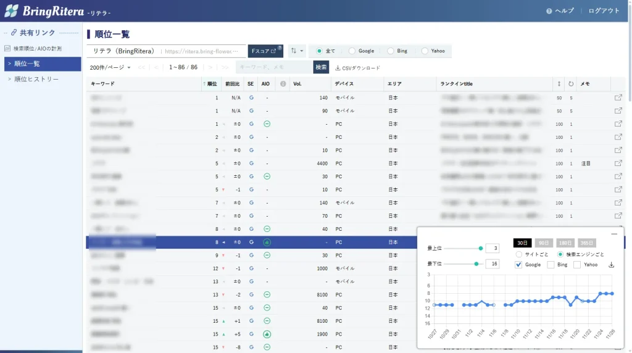632x353 pixels.
Task: Click the AIO icon in the highlighted row
Action: [267, 243]
